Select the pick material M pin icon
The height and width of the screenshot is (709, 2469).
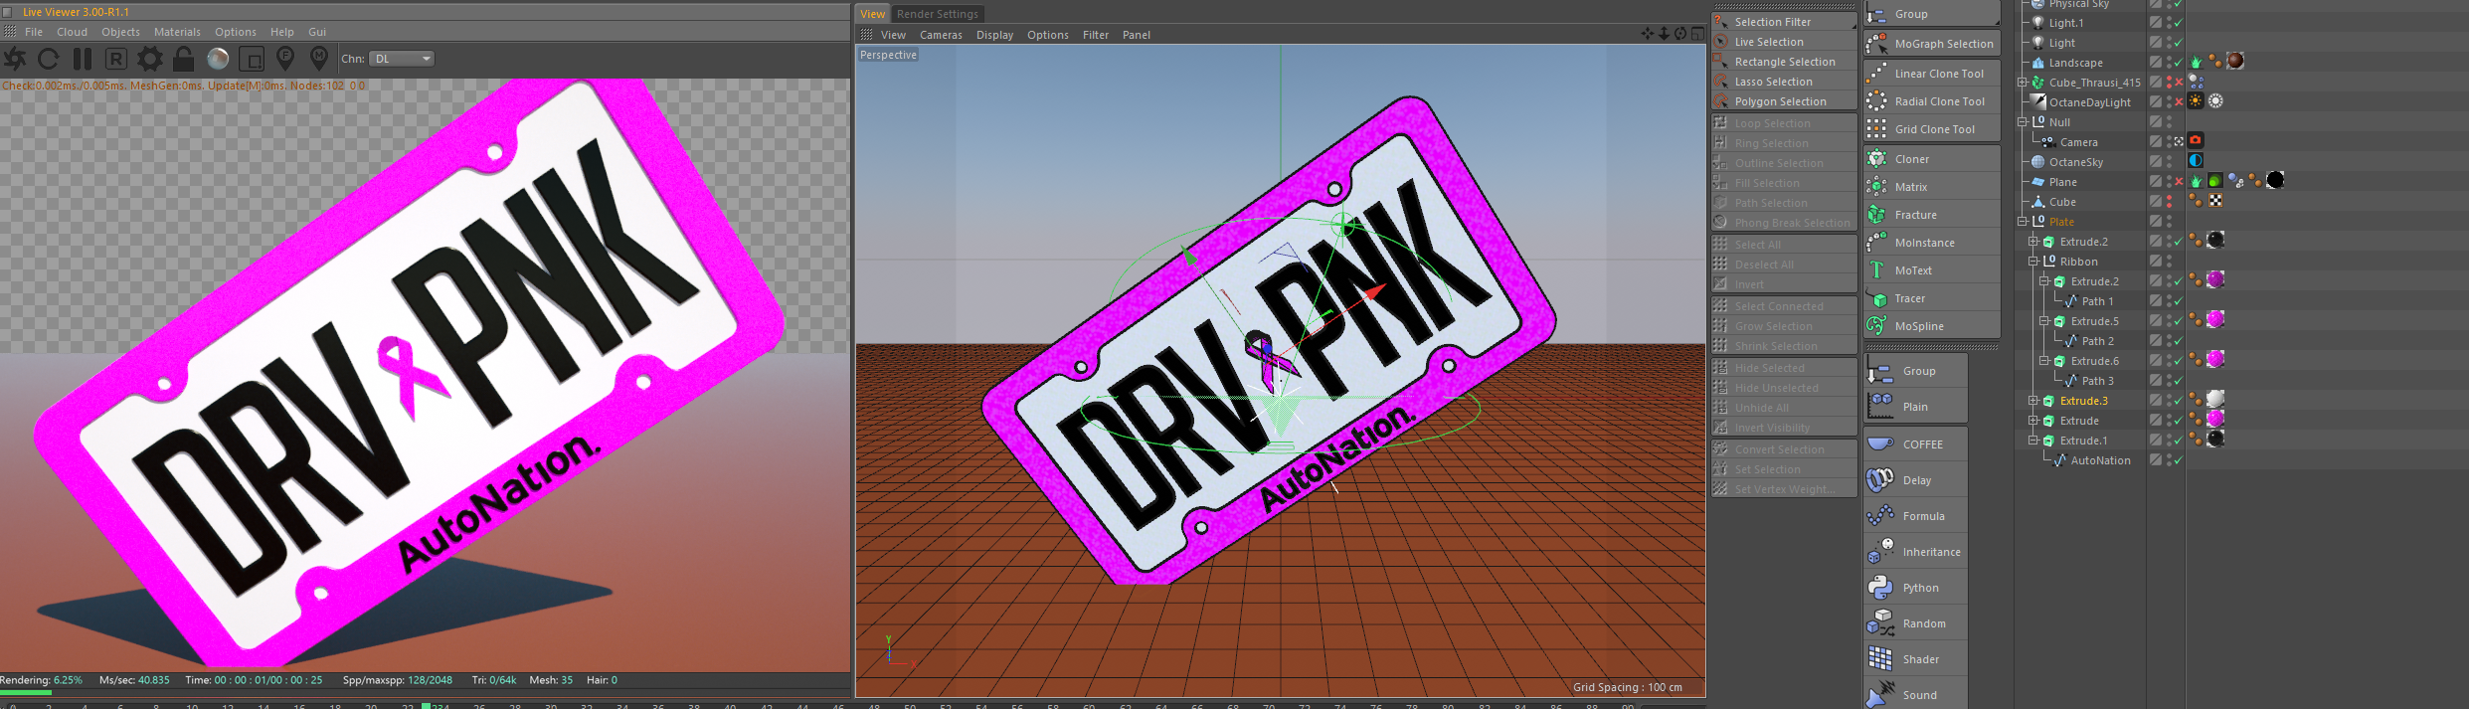pyautogui.click(x=319, y=59)
